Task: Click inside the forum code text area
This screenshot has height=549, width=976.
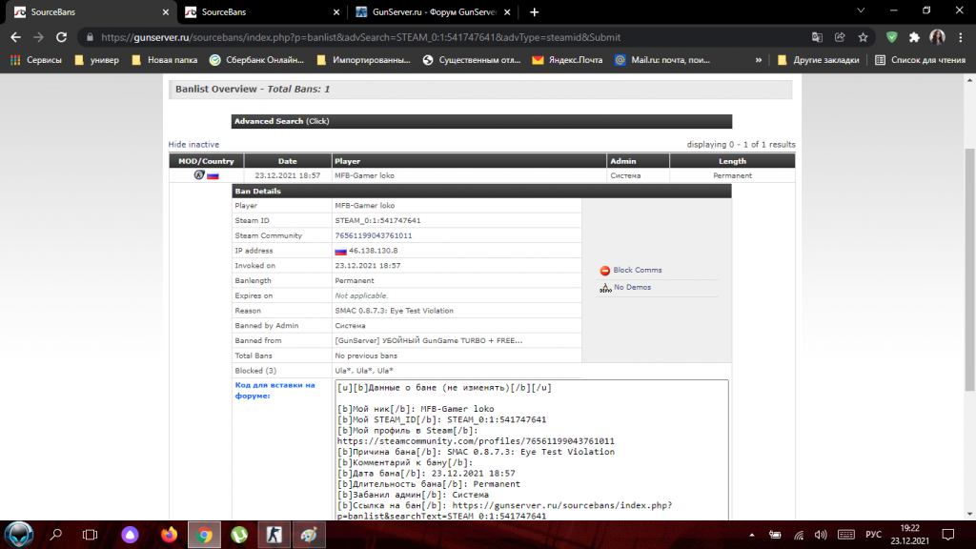Action: (x=531, y=448)
